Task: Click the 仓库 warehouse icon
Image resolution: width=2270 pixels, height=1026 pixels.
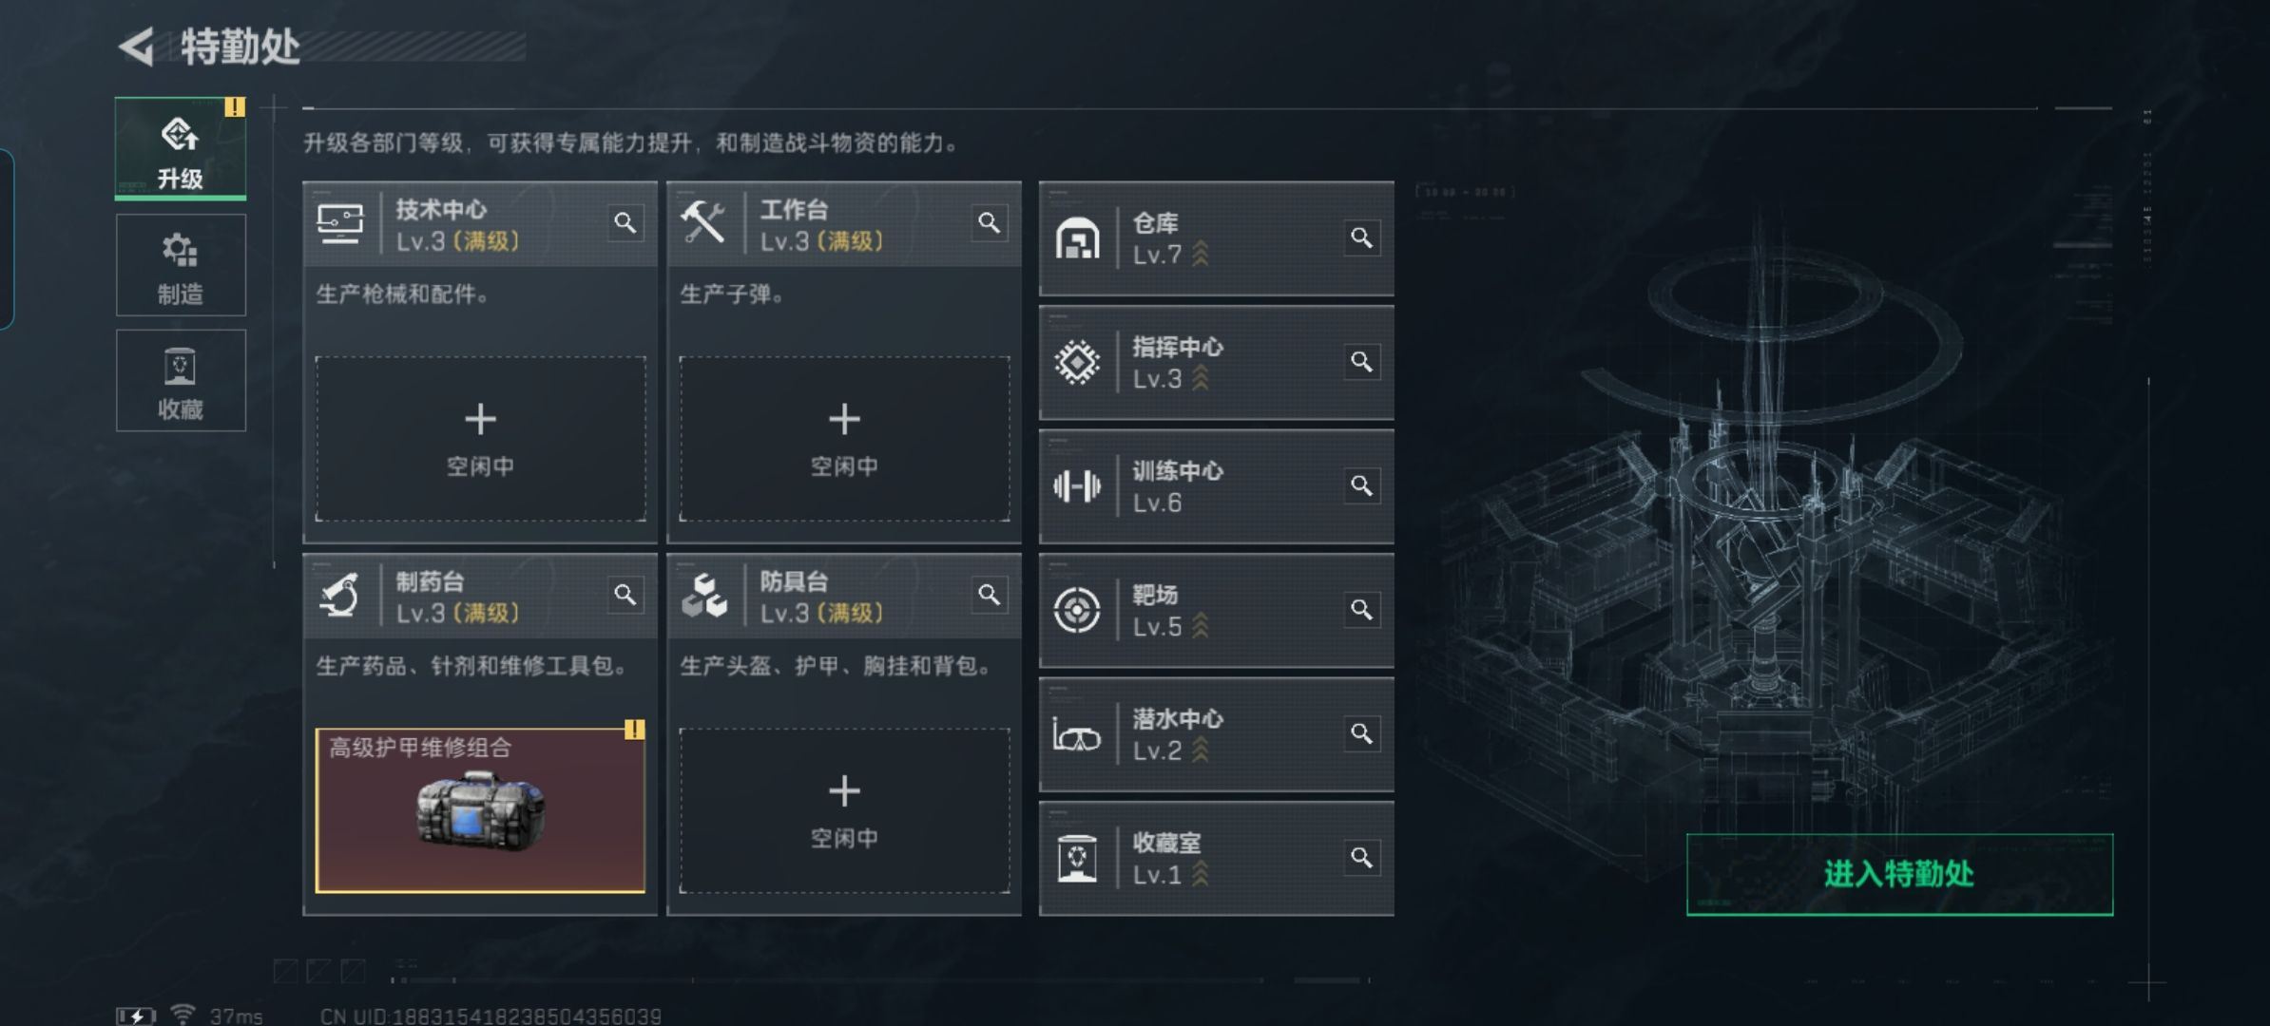Action: click(x=1077, y=238)
